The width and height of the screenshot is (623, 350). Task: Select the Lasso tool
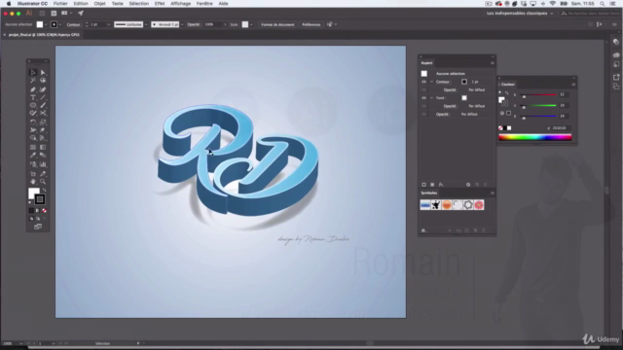tap(43, 81)
